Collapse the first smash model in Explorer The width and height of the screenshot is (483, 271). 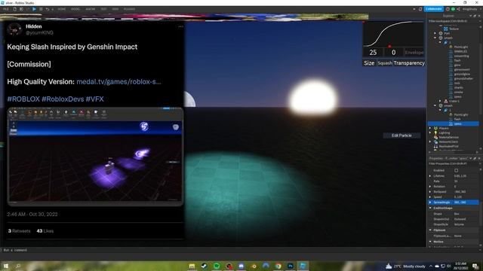pos(435,38)
